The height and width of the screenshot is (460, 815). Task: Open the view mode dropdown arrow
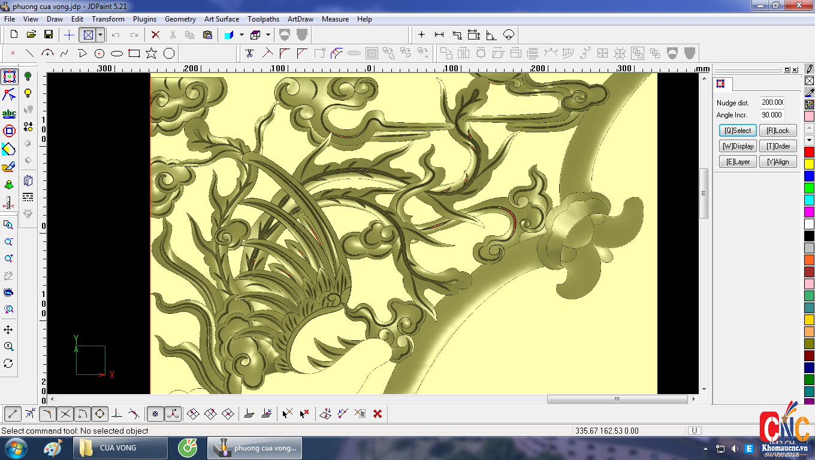[101, 35]
